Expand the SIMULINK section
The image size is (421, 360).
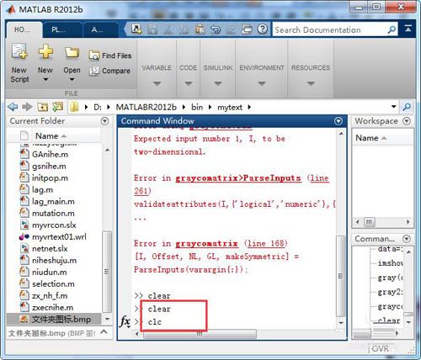point(218,83)
